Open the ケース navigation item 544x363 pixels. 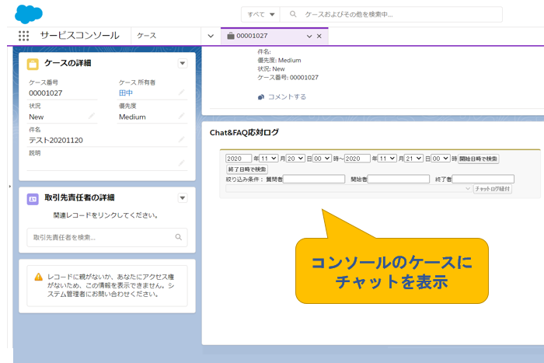pyautogui.click(x=146, y=36)
